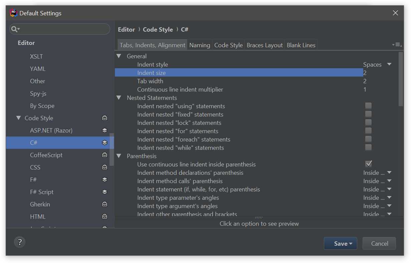Viewport: 411px width, 263px height.
Task: Open the Save button dropdown arrow
Action: (x=351, y=244)
